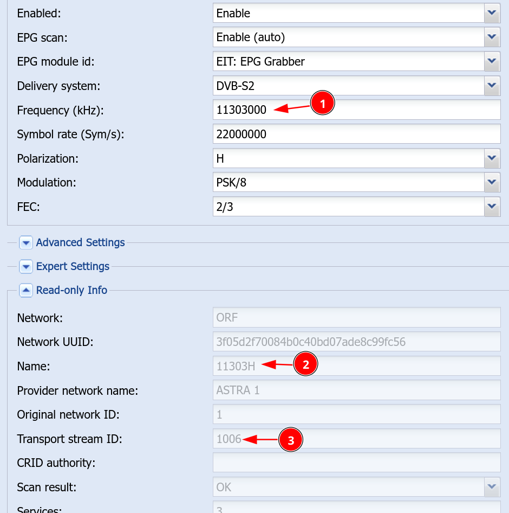Collapse the Read-only Info arrow icon
This screenshot has width=509, height=513.
26,291
